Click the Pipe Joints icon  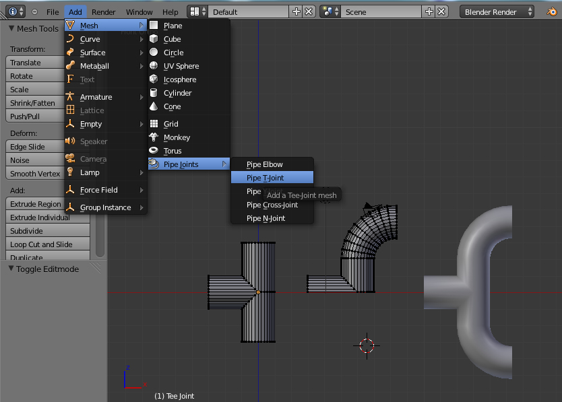click(x=154, y=164)
